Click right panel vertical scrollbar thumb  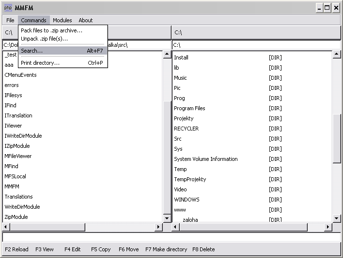coord(337,139)
